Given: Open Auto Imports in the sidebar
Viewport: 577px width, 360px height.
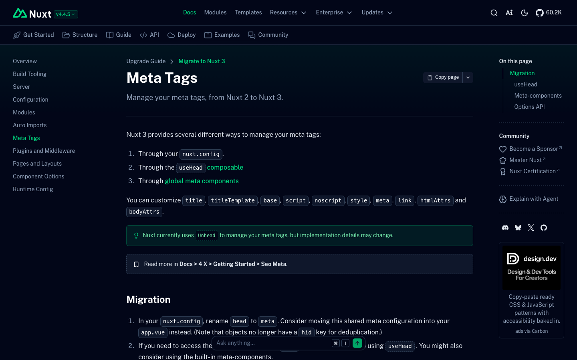Looking at the screenshot, I should 30,125.
